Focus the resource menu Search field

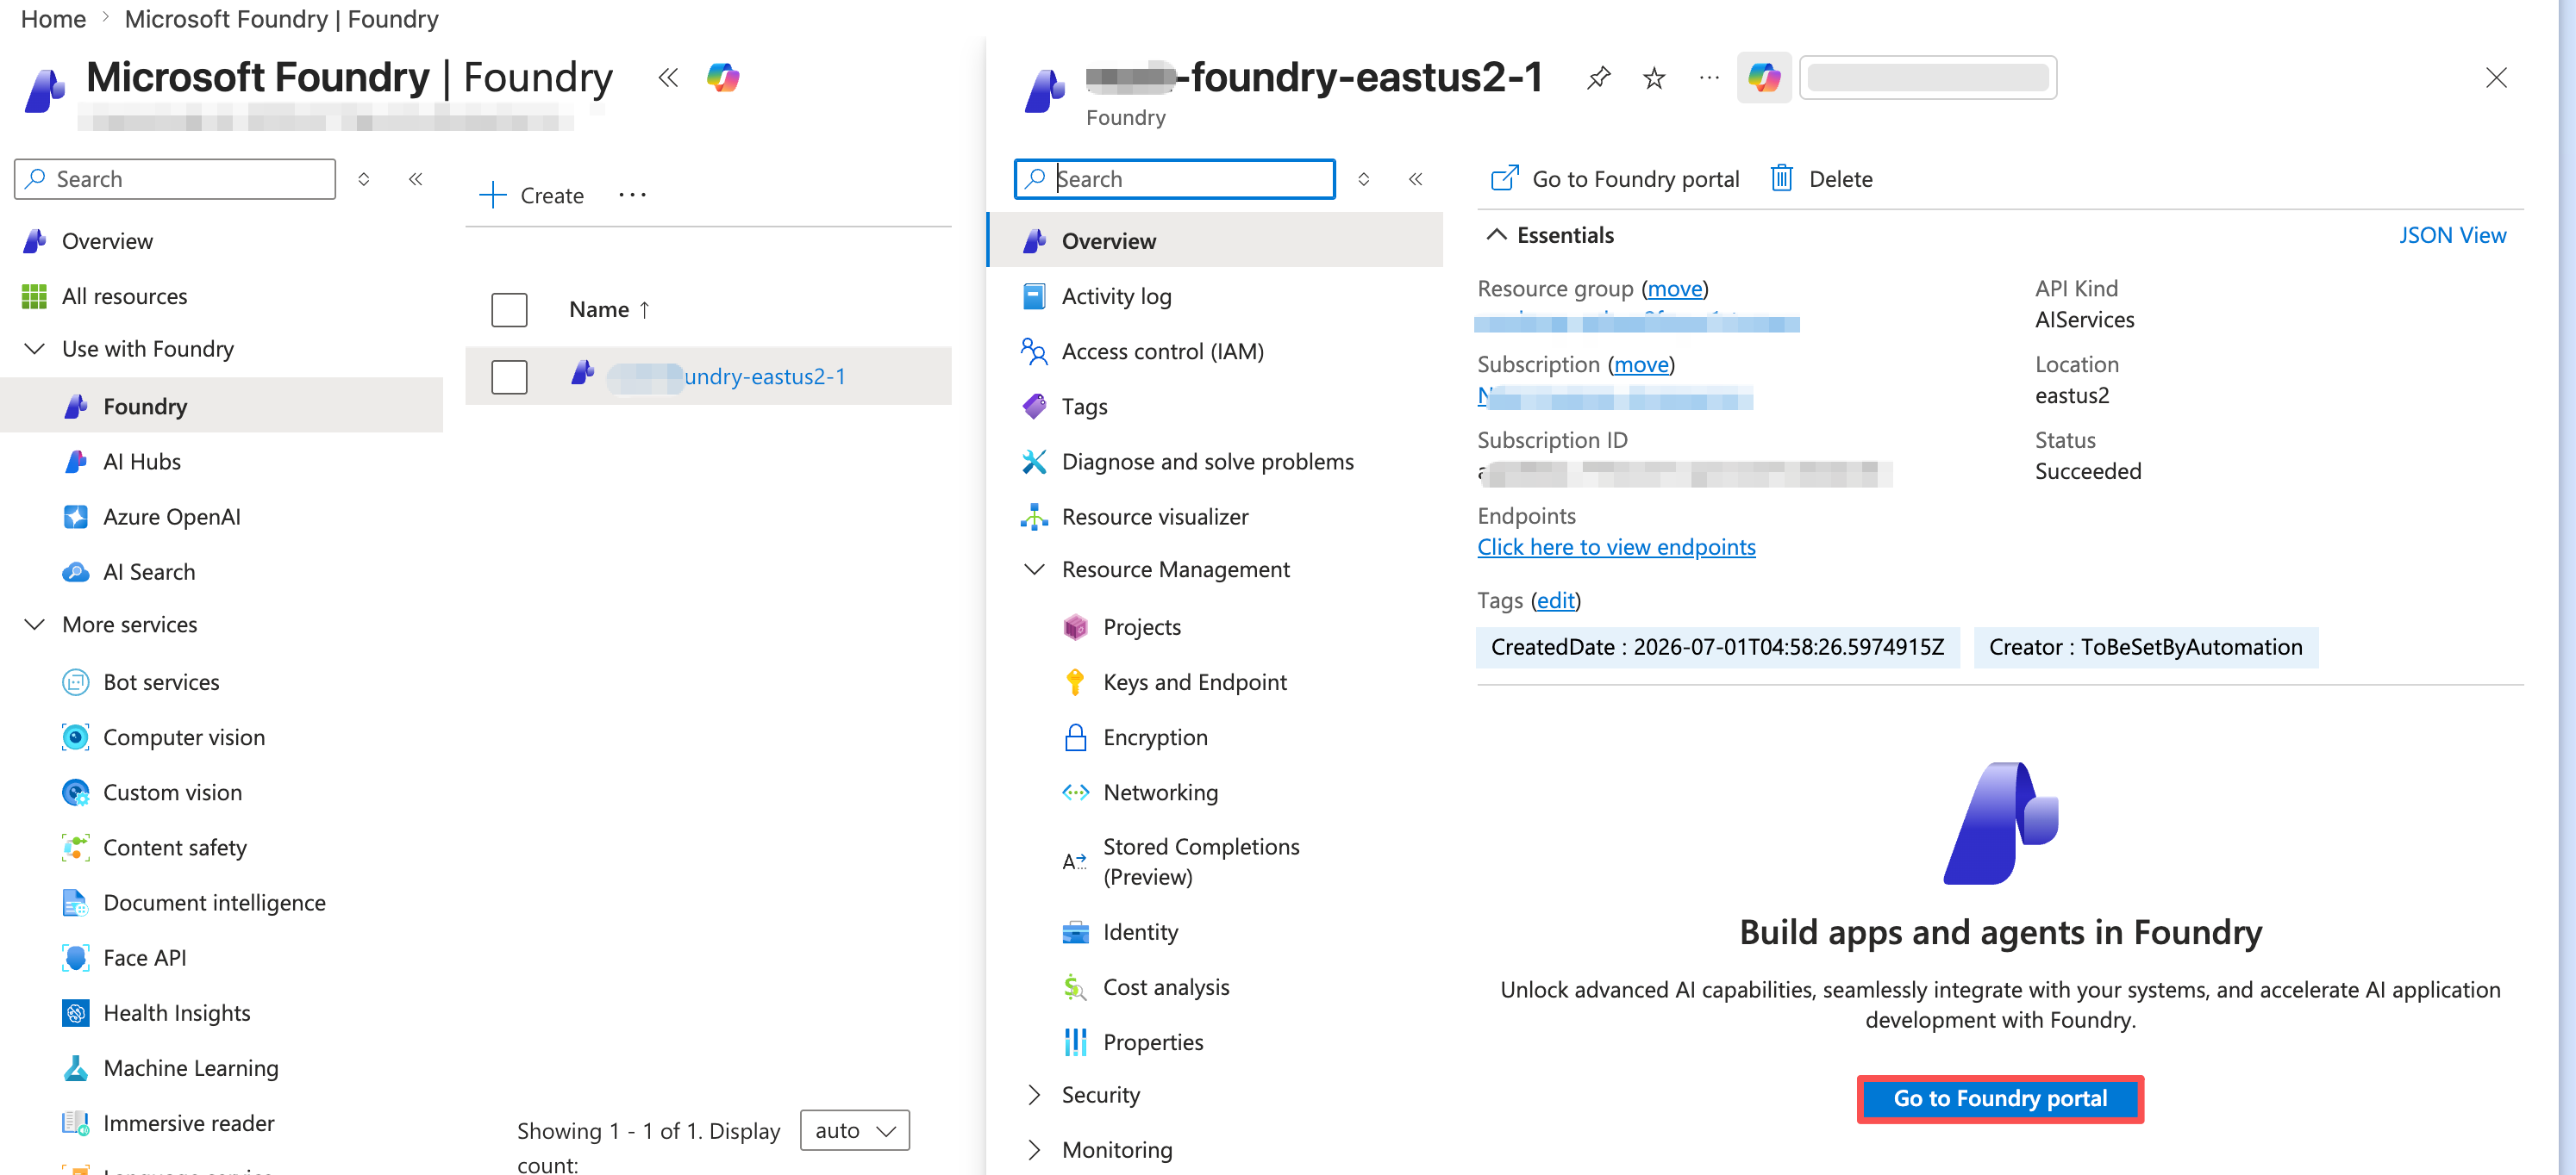(x=1174, y=179)
